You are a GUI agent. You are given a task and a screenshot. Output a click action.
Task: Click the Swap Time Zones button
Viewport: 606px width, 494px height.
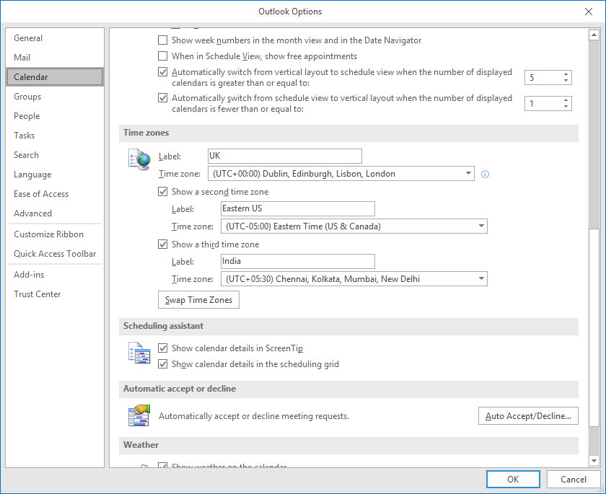click(198, 300)
